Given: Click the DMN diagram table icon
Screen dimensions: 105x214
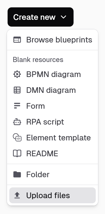Looking at the screenshot, I should pos(17,90).
